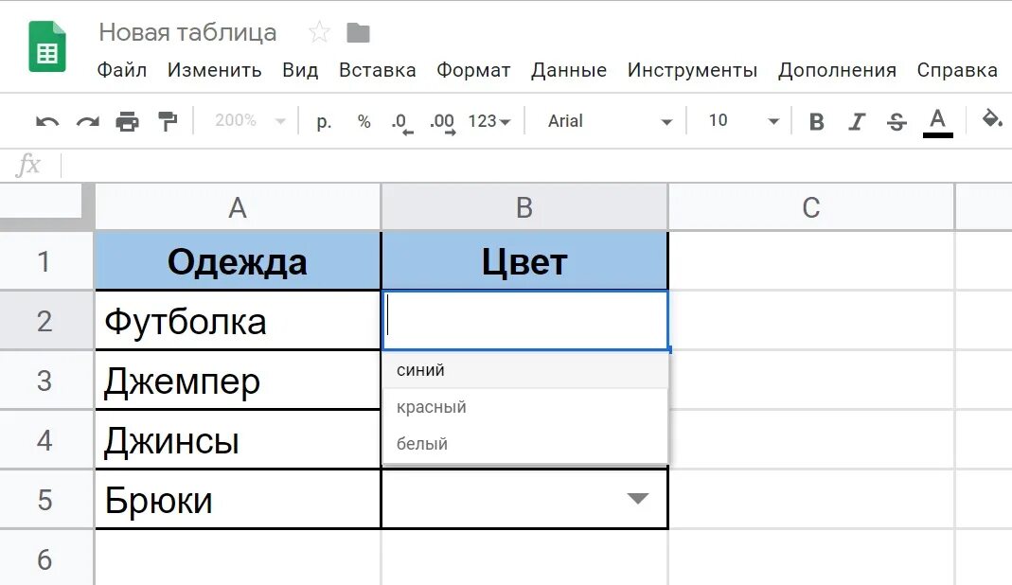
Task: Select the Джемпер cell
Action: [238, 381]
